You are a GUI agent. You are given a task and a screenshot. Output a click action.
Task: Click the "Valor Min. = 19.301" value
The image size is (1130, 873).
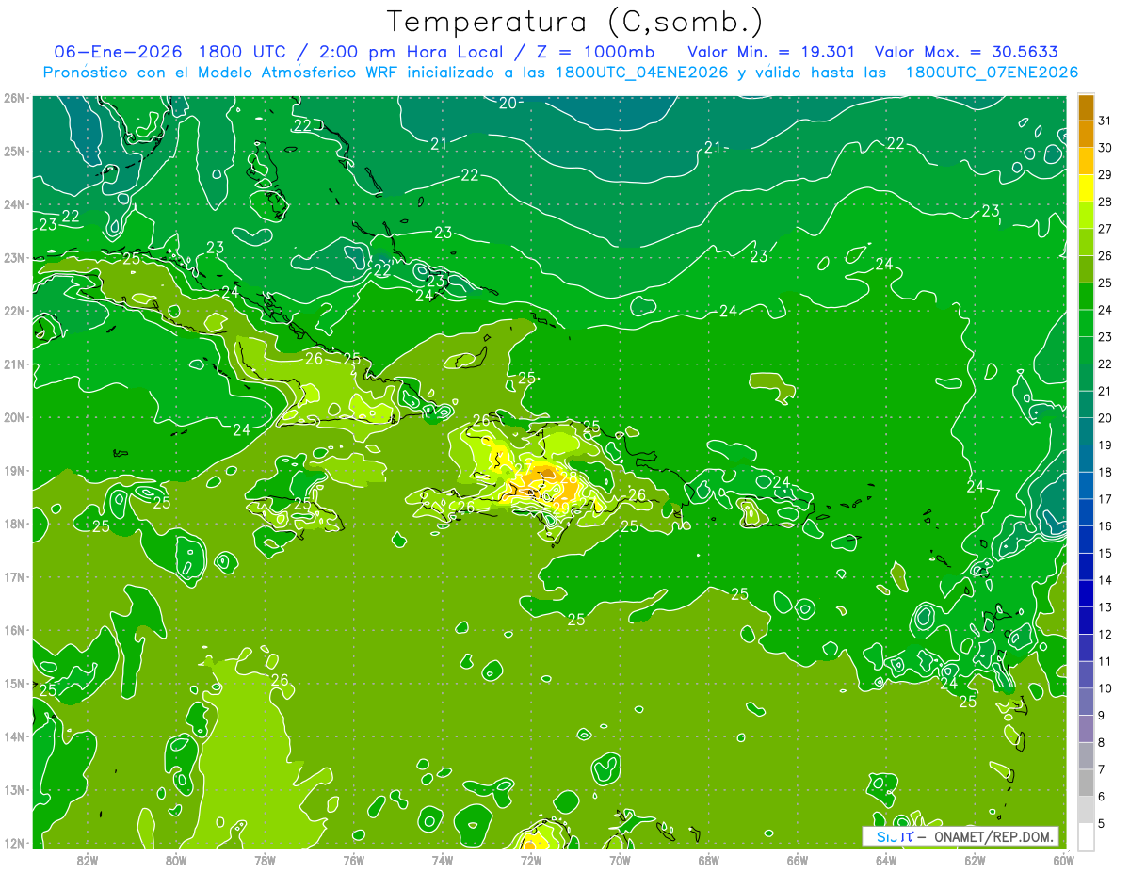773,51
